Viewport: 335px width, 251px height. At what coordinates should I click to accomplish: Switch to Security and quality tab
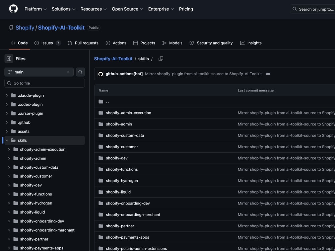211,43
